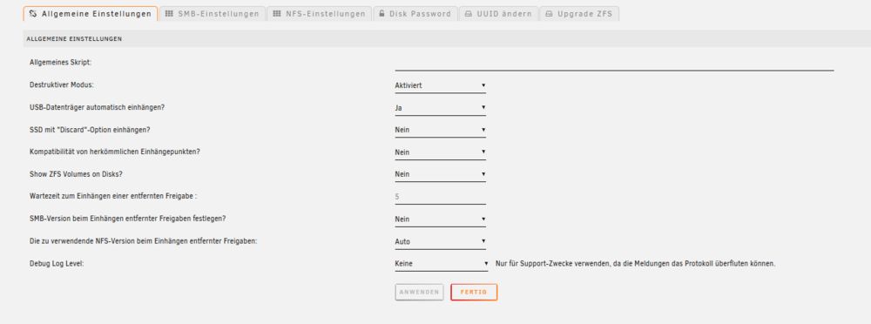This screenshot has width=871, height=324.
Task: Open the Upgrade ZFS tab
Action: click(579, 14)
